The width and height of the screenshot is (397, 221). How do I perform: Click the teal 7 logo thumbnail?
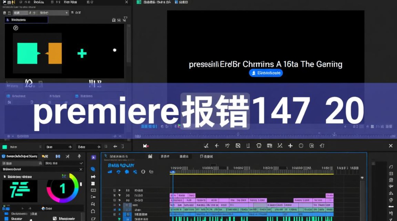click(20, 191)
